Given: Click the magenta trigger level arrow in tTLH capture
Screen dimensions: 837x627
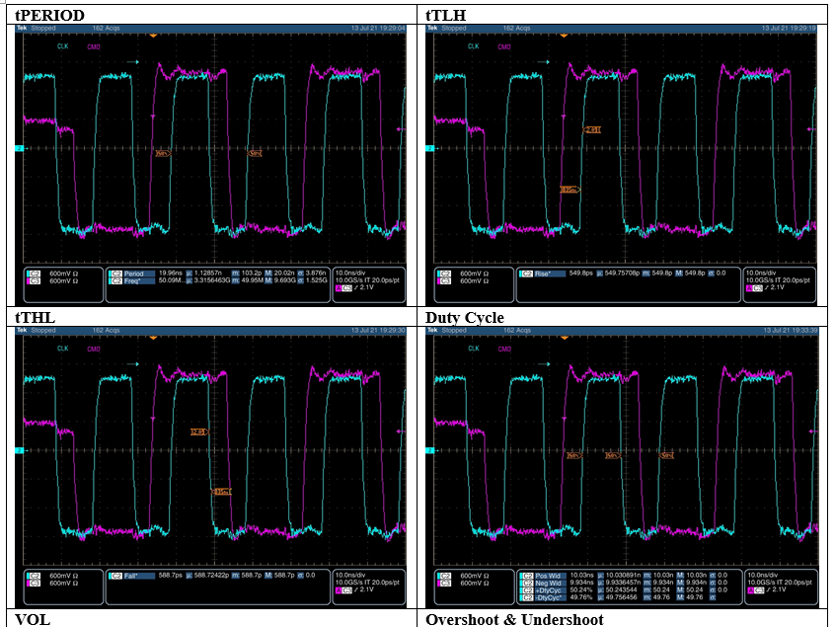Looking at the screenshot, I should [x=811, y=129].
